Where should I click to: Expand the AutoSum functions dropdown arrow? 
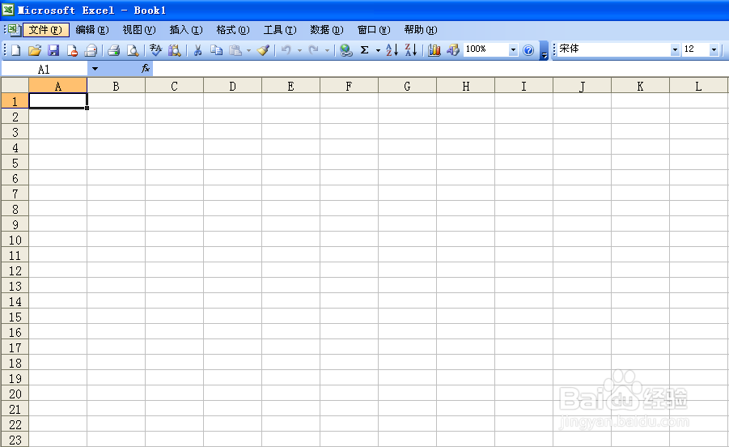pyautogui.click(x=378, y=50)
